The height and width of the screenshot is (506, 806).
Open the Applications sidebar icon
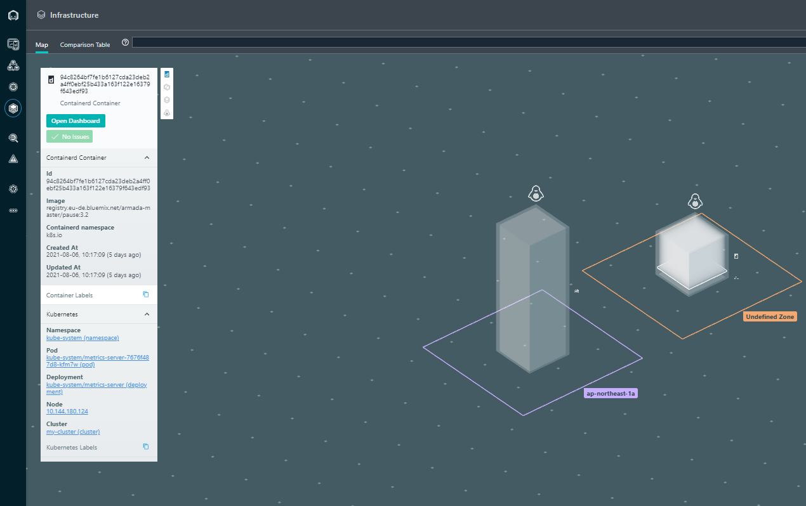(x=13, y=65)
